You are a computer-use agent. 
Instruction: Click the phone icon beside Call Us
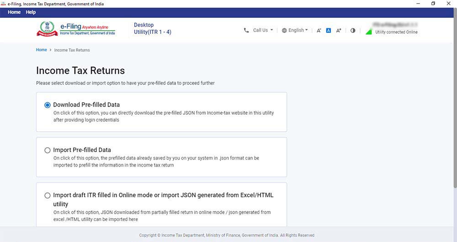[247, 30]
